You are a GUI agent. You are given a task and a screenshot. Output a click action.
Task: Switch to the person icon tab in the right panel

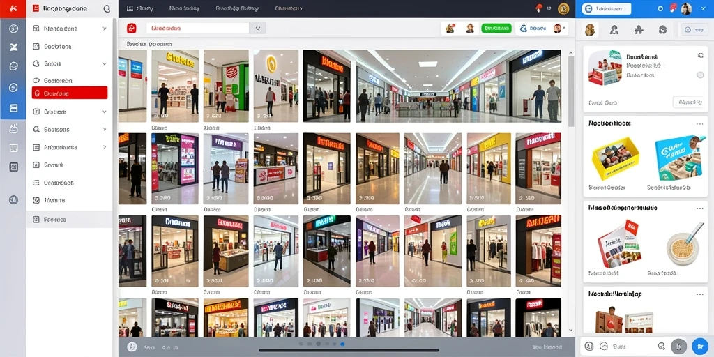(614, 30)
